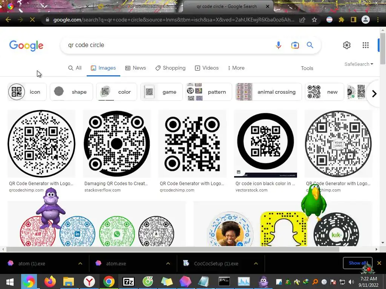Apply the new filter chip
This screenshot has width=386, height=289.
click(x=325, y=92)
